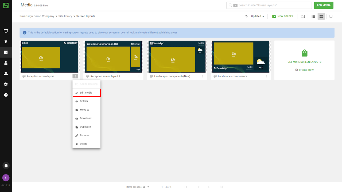Viewport: 342px width, 192px height.
Task: Open options menu for Reception screen layout 2
Action: pos(139,76)
